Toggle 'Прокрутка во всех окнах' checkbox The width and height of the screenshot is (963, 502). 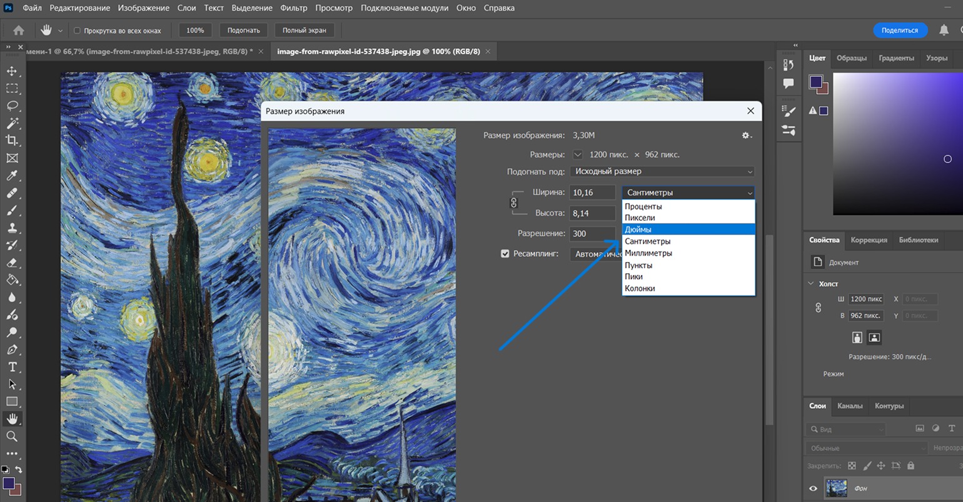pyautogui.click(x=78, y=30)
